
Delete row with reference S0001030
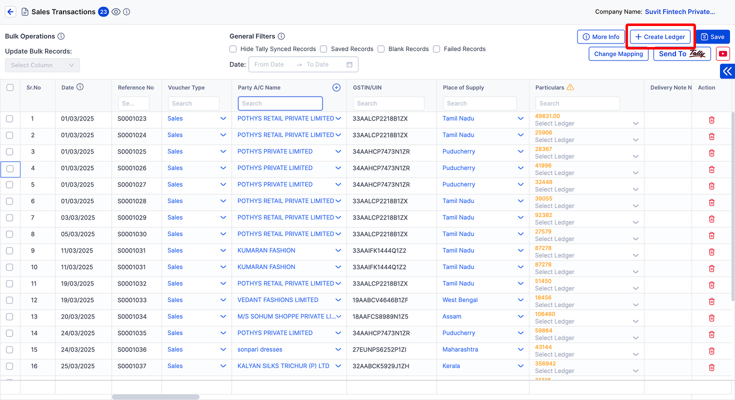711,235
